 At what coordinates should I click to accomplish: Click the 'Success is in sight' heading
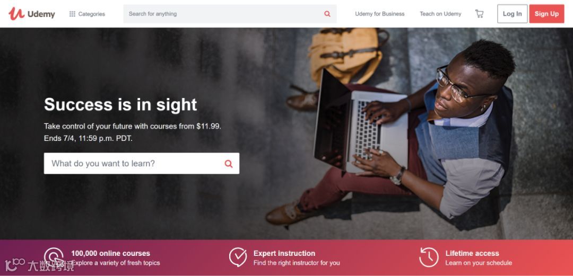(x=120, y=104)
